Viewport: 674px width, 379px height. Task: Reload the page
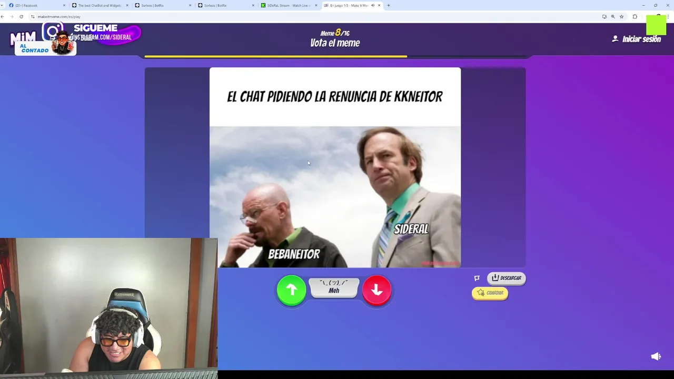coord(21,16)
